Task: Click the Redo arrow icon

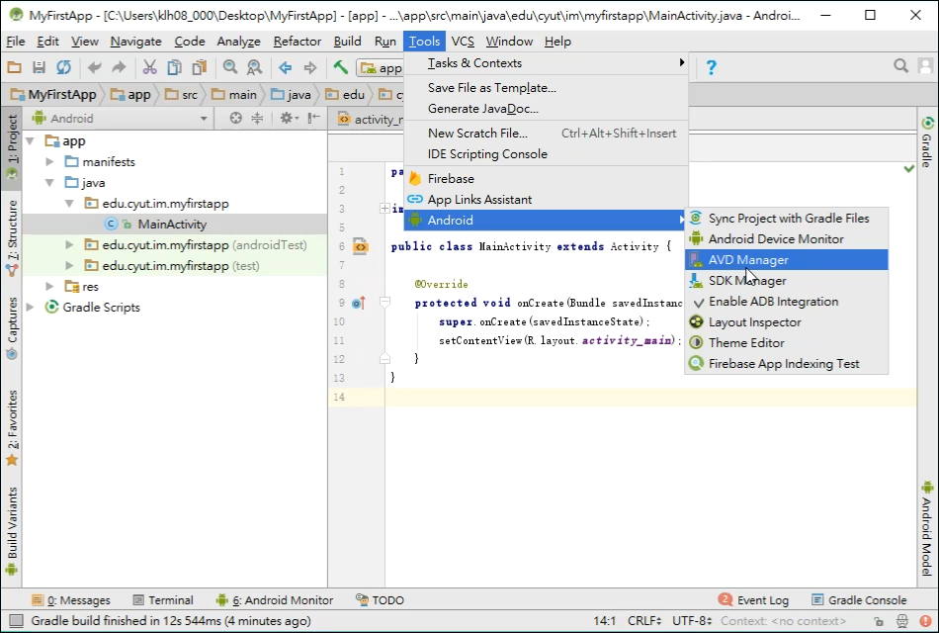Action: (x=119, y=67)
